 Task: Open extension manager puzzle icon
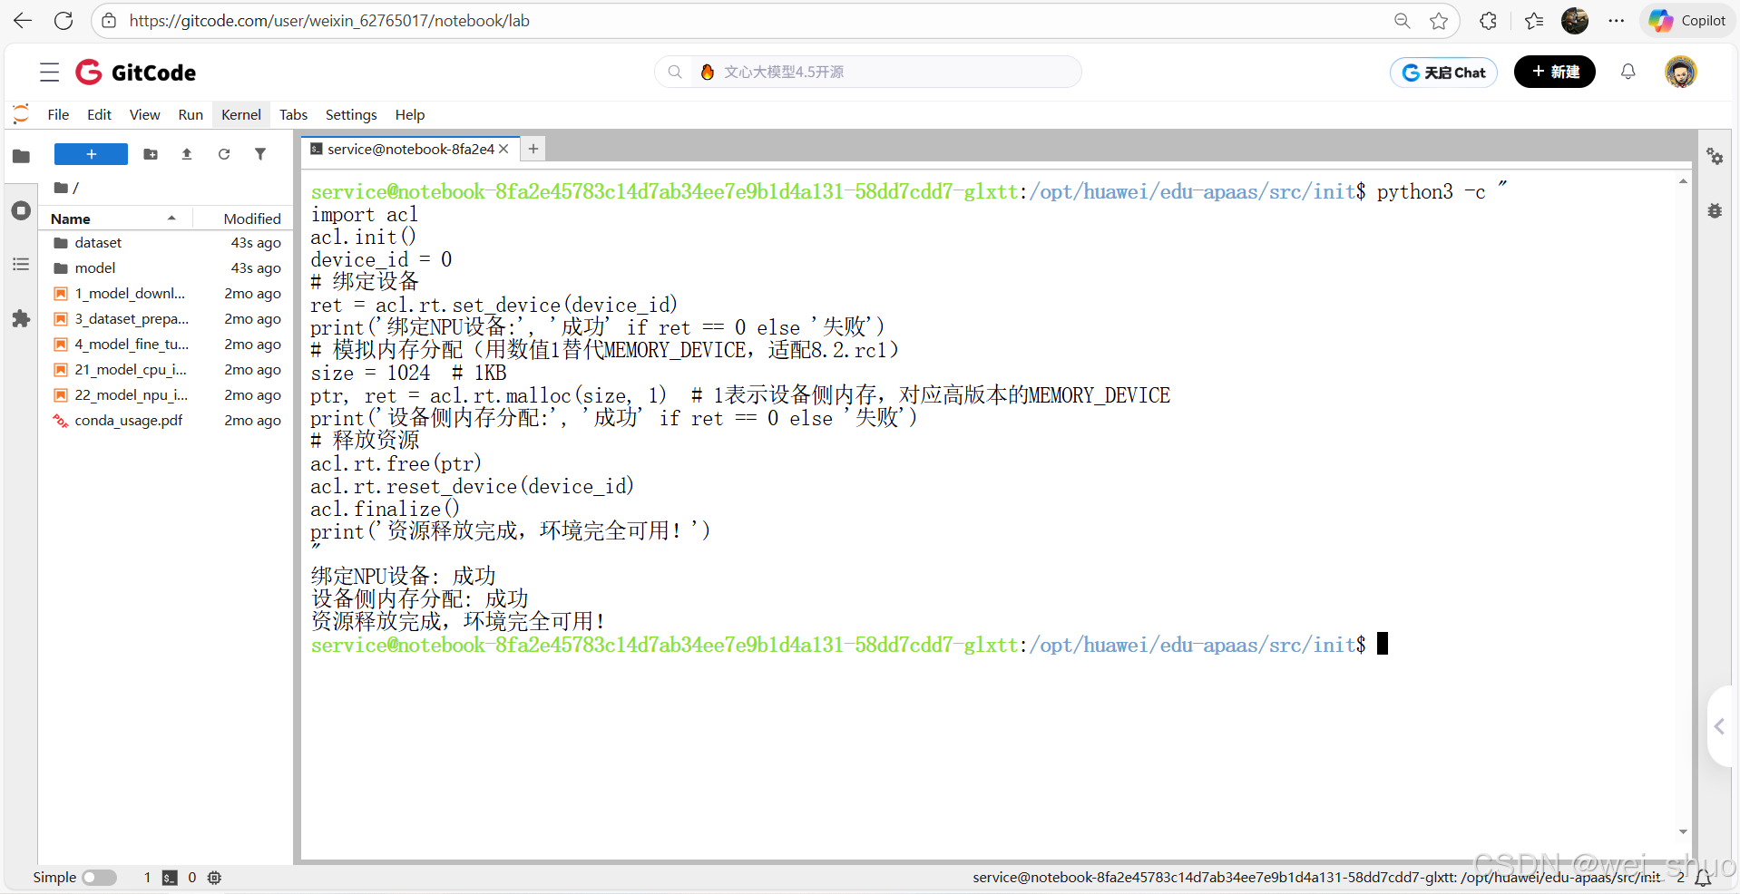(21, 319)
